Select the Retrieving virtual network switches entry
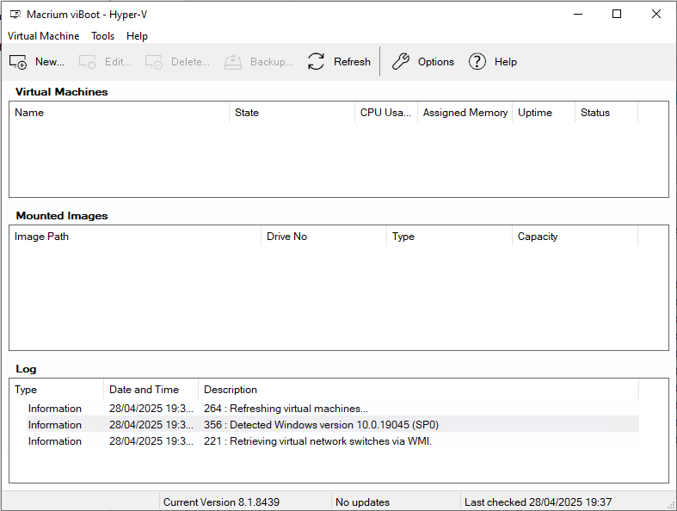The height and width of the screenshot is (511, 677). point(317,441)
